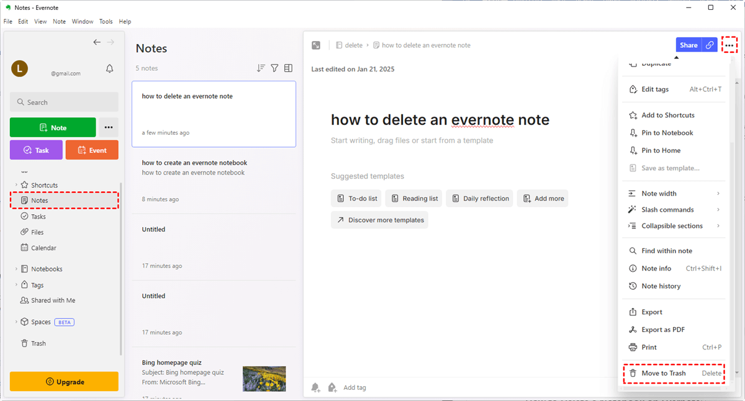The height and width of the screenshot is (401, 745).
Task: Open the Tools menu
Action: pyautogui.click(x=106, y=21)
